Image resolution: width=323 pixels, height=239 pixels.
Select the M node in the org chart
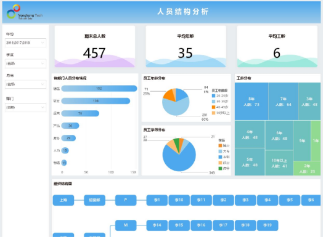pos(126,225)
